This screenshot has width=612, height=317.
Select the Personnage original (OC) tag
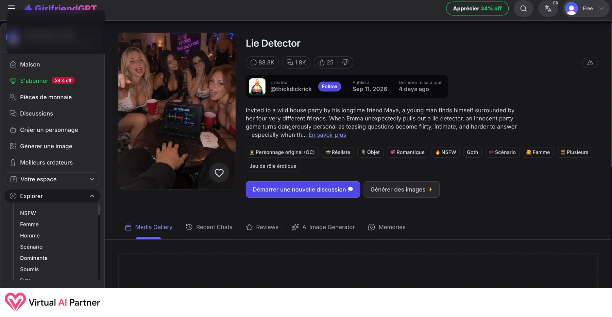click(x=282, y=152)
